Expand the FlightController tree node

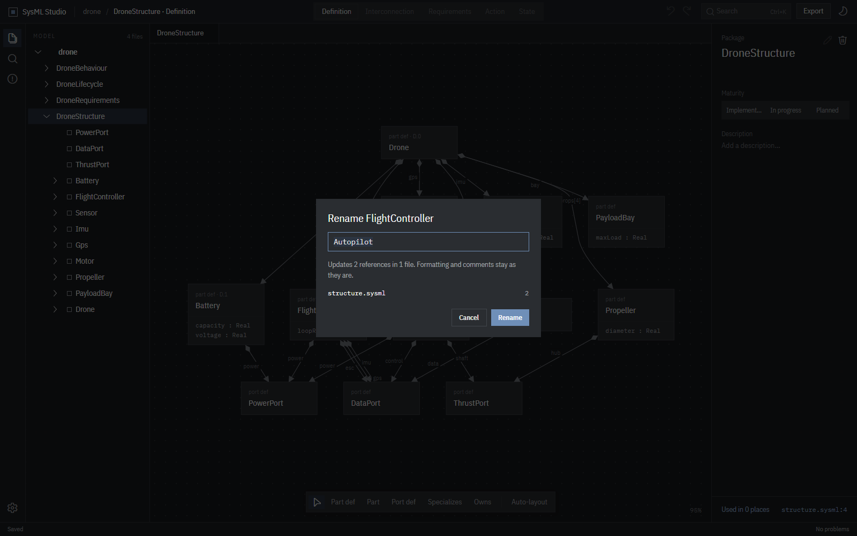pyautogui.click(x=55, y=197)
